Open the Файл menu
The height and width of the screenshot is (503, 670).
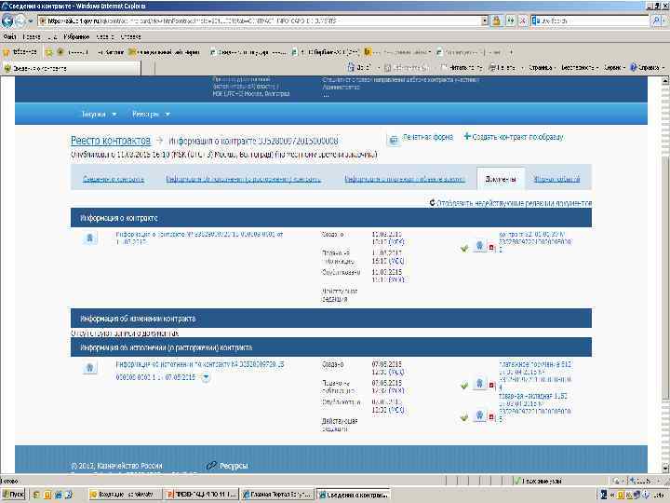click(9, 36)
